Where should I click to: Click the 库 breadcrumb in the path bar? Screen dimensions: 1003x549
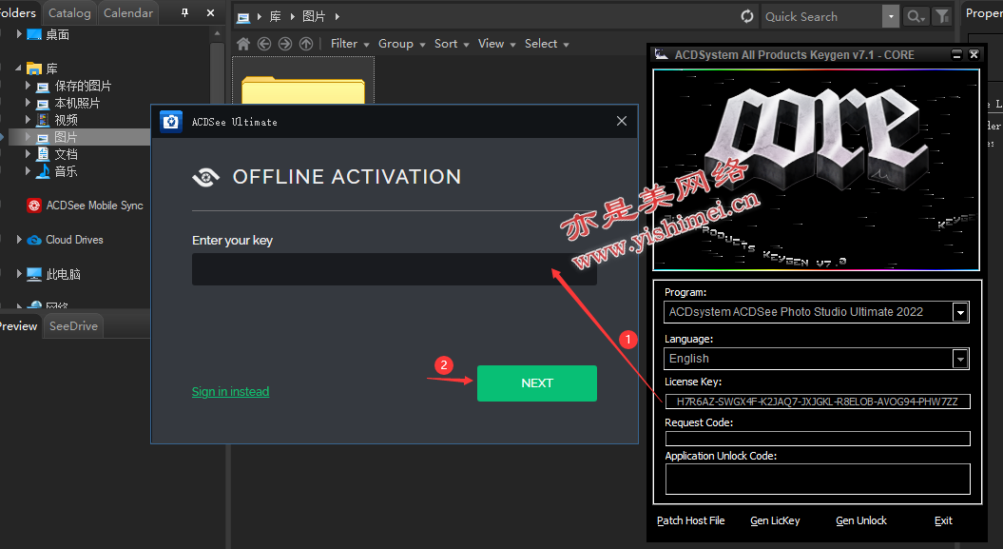pyautogui.click(x=276, y=16)
